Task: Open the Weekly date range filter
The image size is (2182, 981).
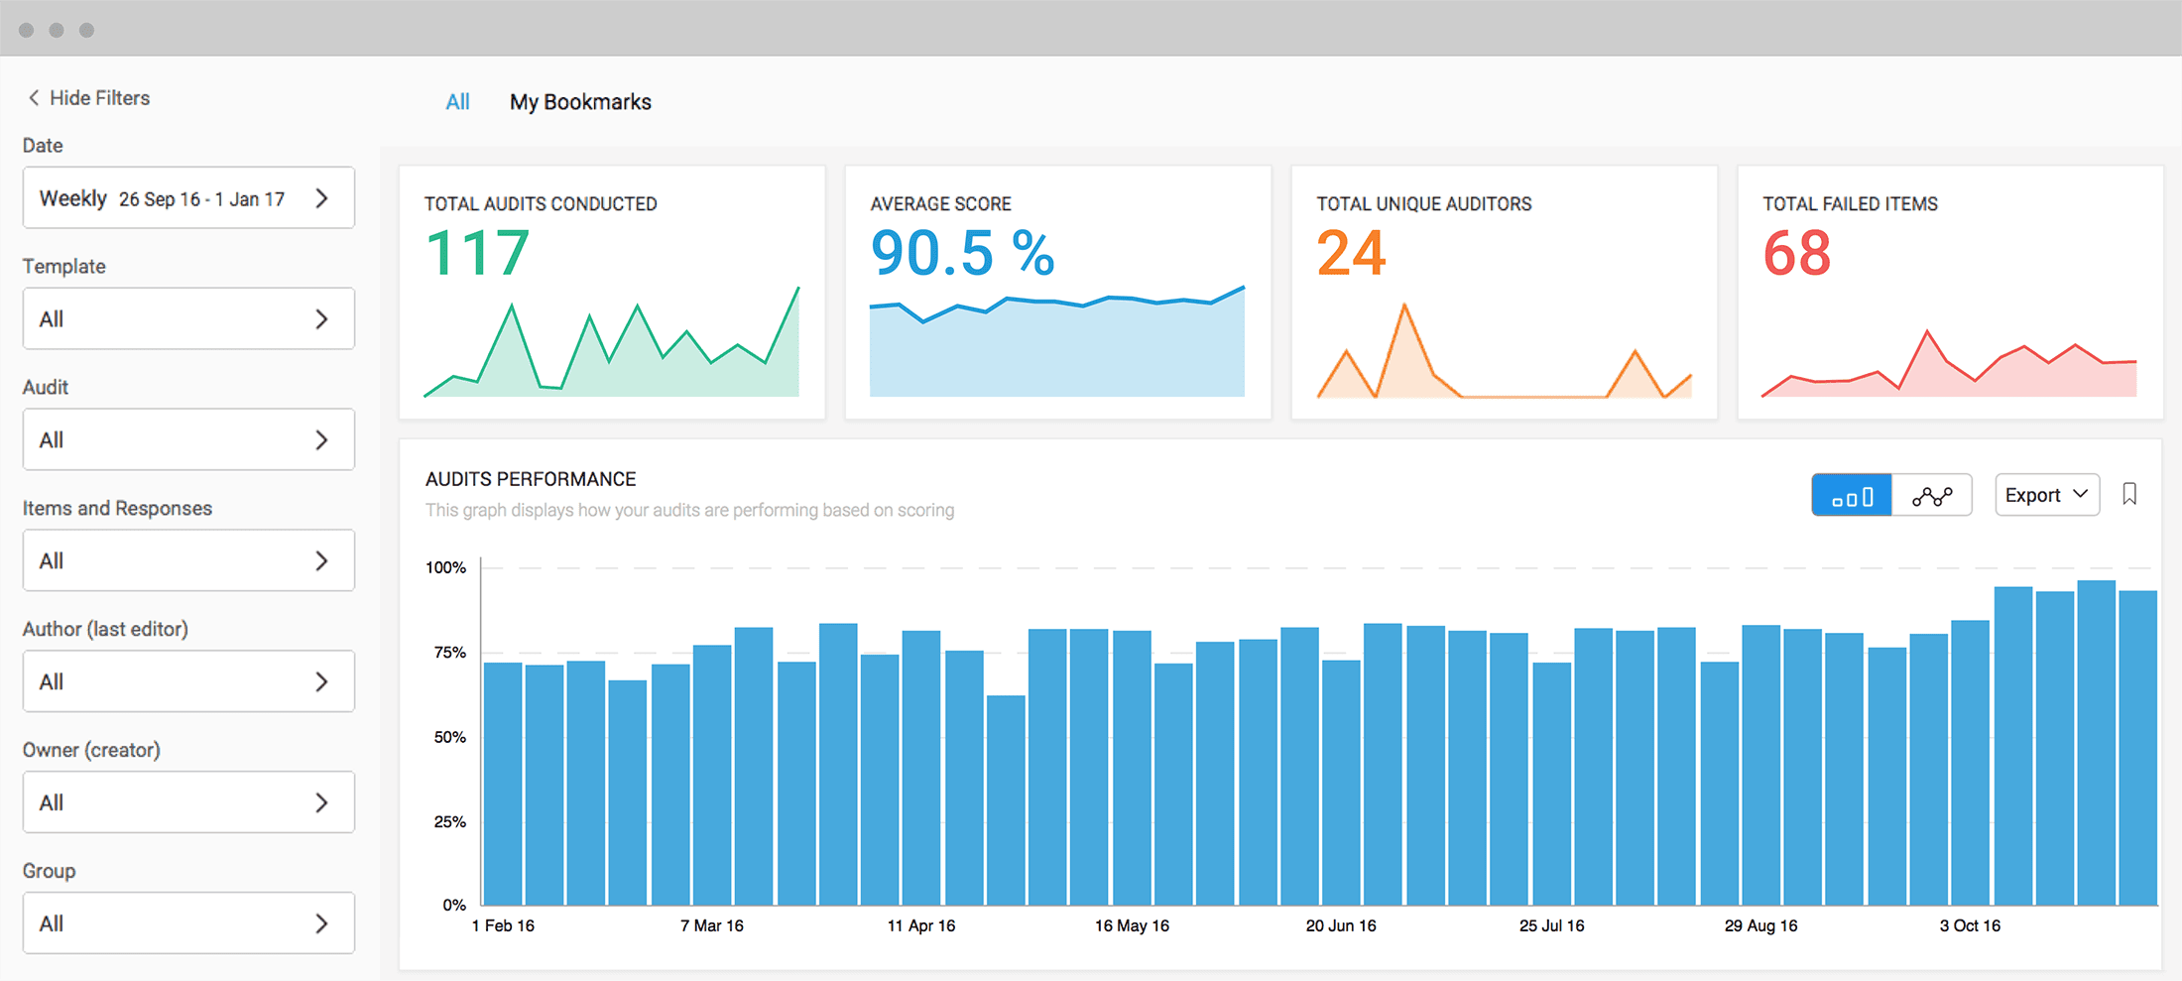Action: point(188,198)
